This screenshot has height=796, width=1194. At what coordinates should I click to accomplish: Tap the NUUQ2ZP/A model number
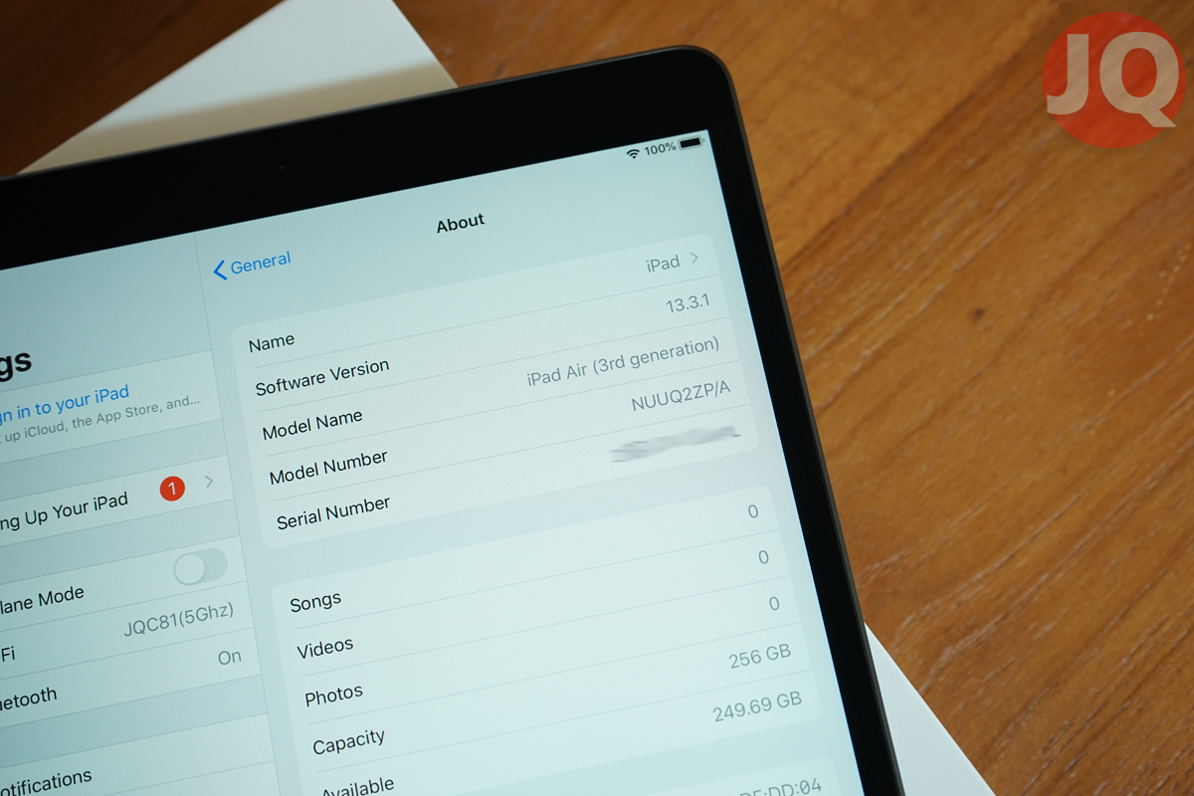pyautogui.click(x=682, y=394)
